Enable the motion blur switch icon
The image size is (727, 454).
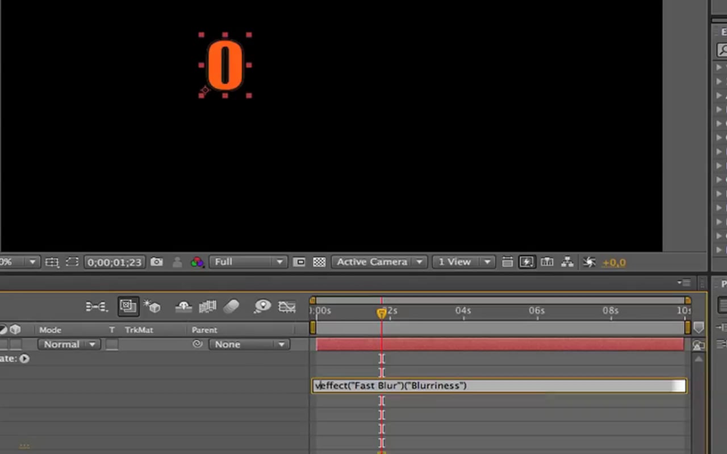[231, 307]
